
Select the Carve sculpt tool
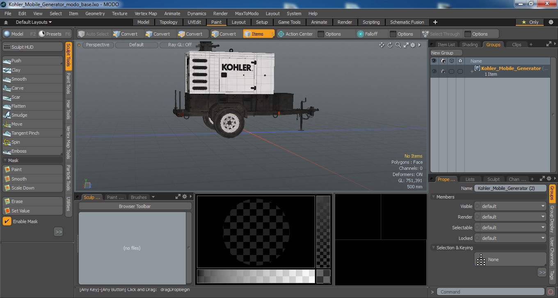[33, 88]
